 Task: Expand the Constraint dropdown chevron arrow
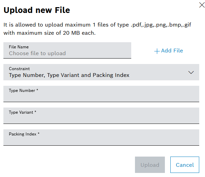coord(191,72)
